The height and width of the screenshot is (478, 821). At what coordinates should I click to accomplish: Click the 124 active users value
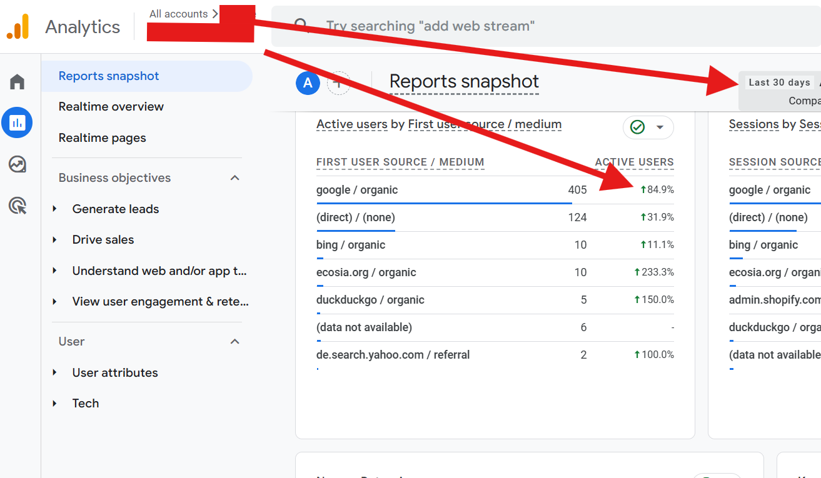pyautogui.click(x=578, y=217)
